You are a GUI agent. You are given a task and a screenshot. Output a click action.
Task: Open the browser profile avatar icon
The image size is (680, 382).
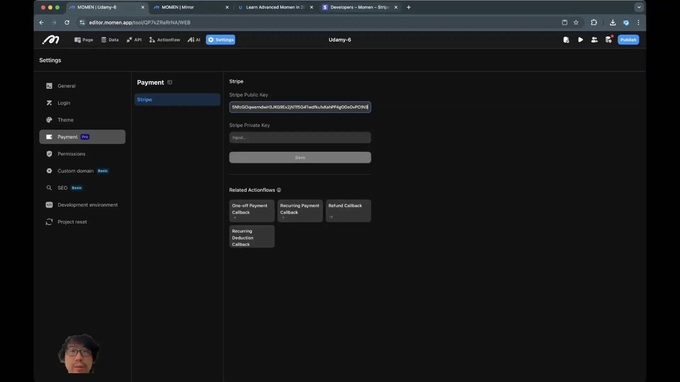(626, 22)
